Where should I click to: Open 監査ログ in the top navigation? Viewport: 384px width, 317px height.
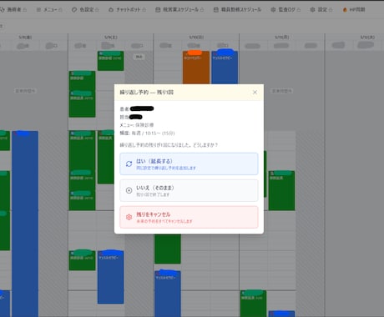point(285,10)
